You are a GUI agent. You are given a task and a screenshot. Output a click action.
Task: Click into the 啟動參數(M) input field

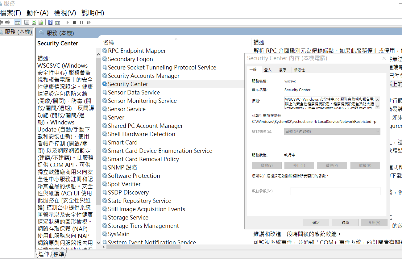pos(335,191)
